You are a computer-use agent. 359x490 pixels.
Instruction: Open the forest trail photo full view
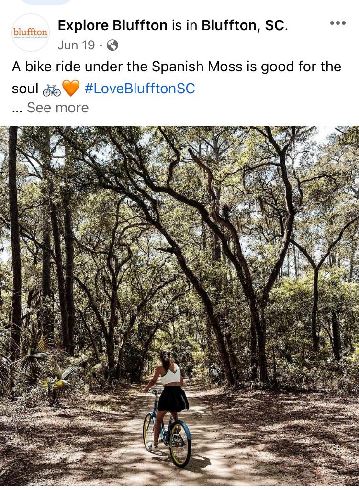(179, 306)
